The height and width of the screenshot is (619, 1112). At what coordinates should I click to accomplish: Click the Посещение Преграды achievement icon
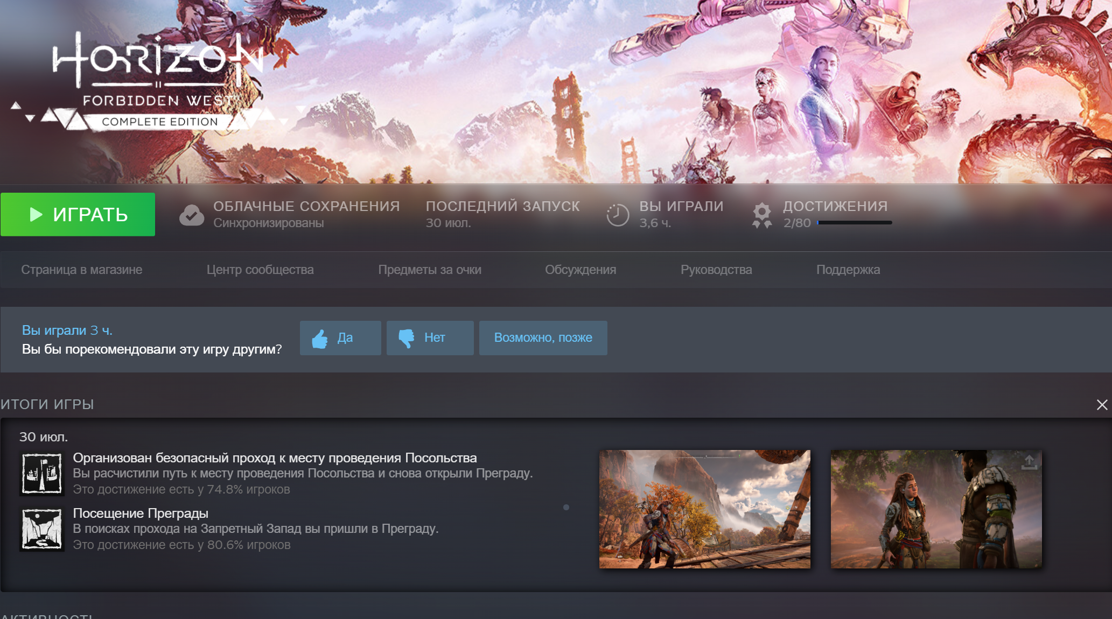pyautogui.click(x=42, y=529)
